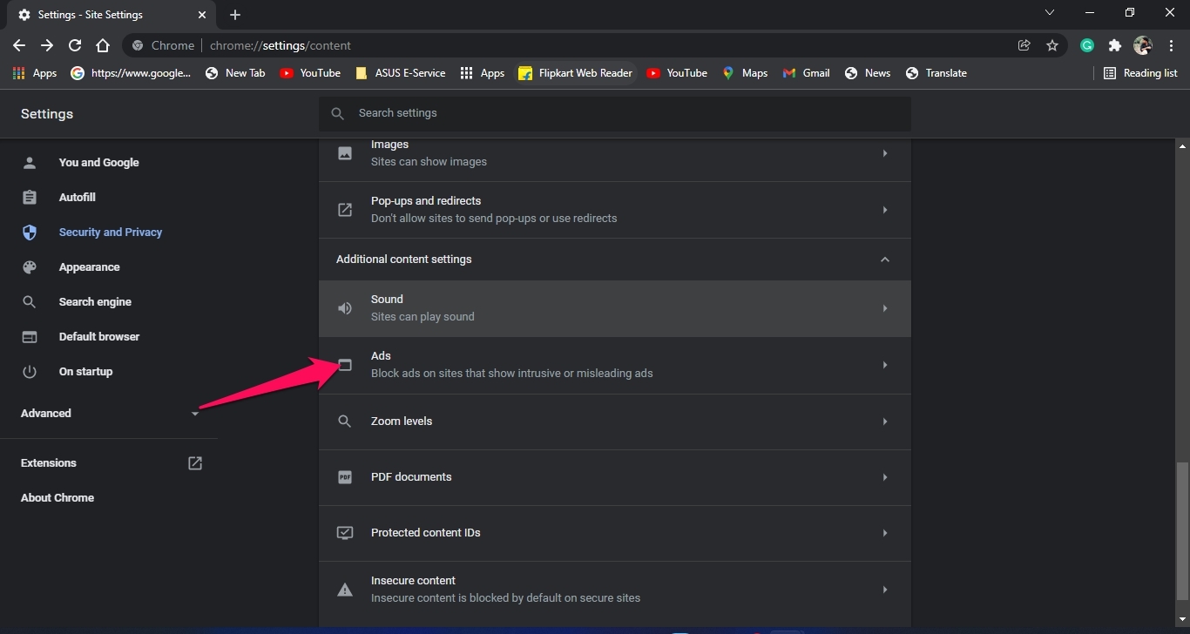
Task: Open About Chrome page
Action: (57, 498)
